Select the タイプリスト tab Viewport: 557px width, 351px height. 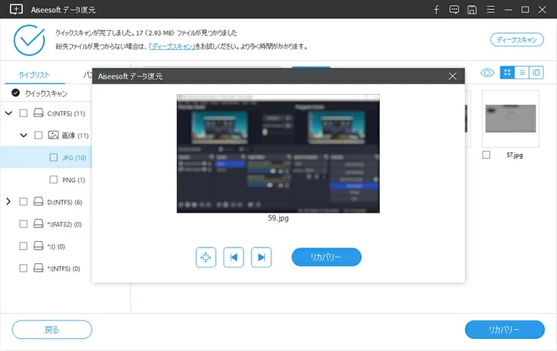click(34, 75)
